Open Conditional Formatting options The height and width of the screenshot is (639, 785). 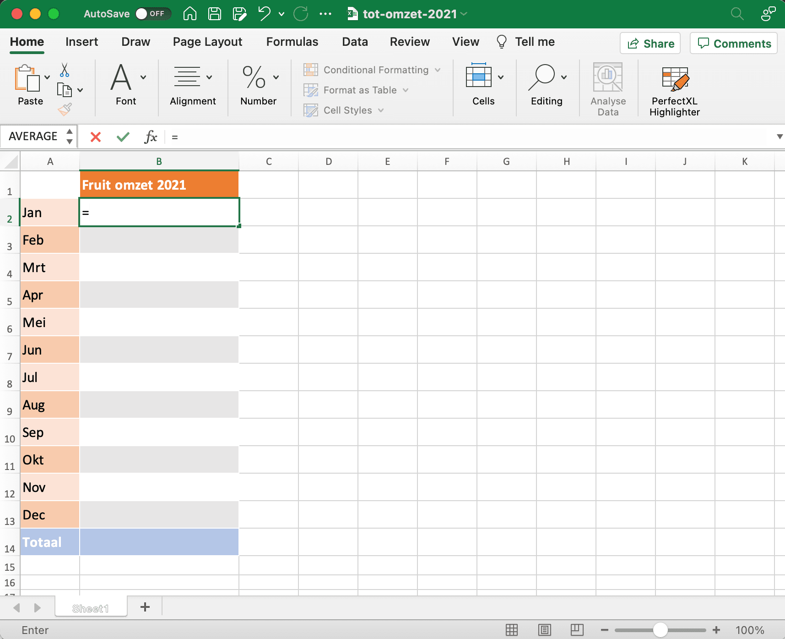pyautogui.click(x=372, y=70)
